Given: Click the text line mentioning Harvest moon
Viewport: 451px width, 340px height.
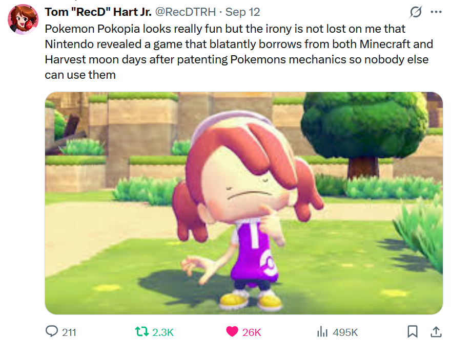Looking at the screenshot, I should 236,59.
